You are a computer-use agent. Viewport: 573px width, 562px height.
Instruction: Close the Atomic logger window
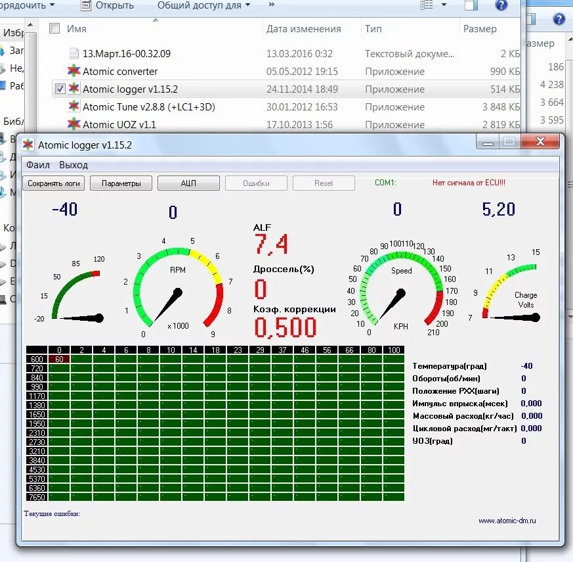540,141
